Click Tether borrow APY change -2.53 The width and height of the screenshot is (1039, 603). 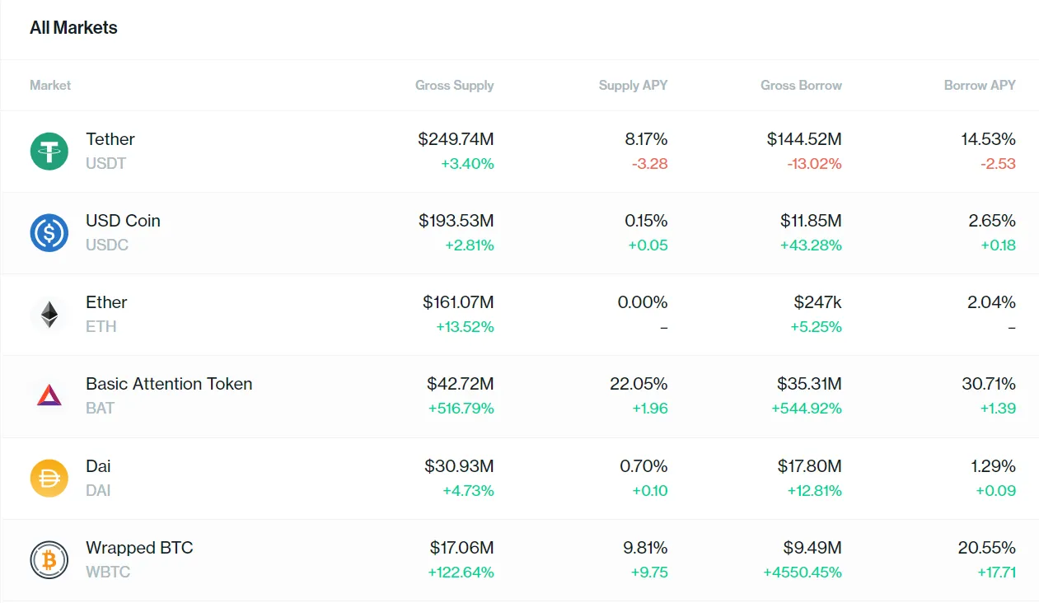pos(998,163)
